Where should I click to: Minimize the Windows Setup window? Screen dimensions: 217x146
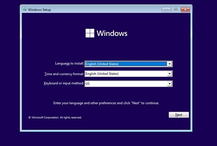tap(166, 9)
